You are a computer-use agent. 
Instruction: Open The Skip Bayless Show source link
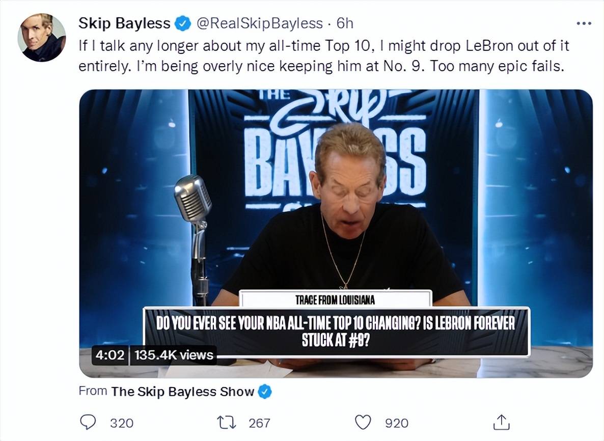pyautogui.click(x=183, y=391)
